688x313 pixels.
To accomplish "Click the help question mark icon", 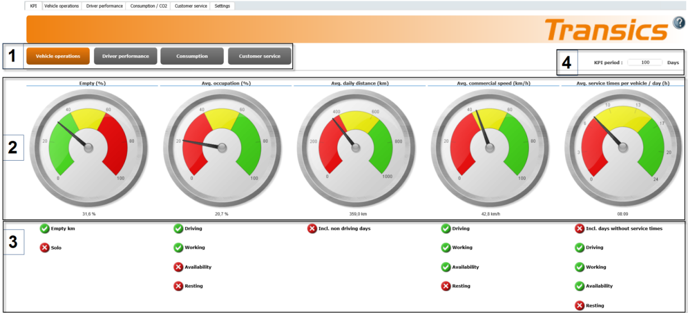I will (x=679, y=23).
